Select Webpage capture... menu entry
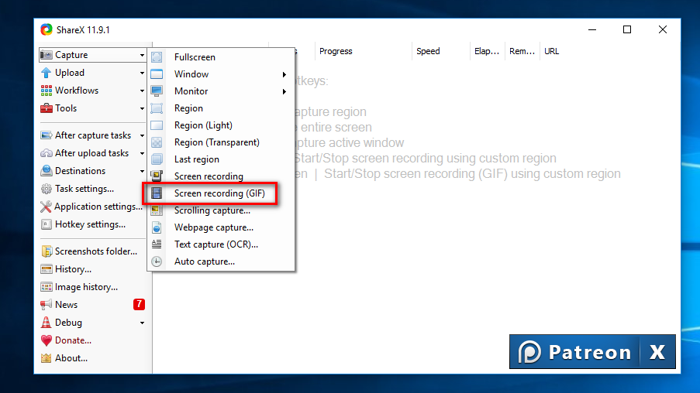Image resolution: width=700 pixels, height=393 pixels. 221,227
